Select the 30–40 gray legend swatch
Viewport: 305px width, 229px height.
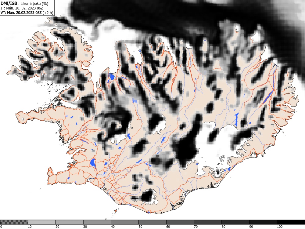pos(97,222)
